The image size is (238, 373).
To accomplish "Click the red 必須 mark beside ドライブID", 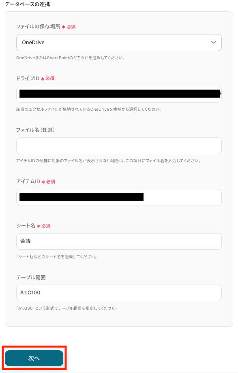I will coord(50,78).
